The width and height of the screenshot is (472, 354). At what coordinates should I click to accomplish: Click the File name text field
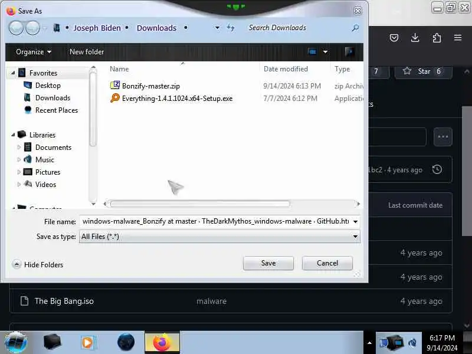[x=215, y=222]
